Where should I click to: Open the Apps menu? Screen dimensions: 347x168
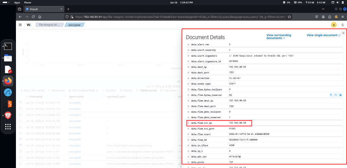(17, 2)
